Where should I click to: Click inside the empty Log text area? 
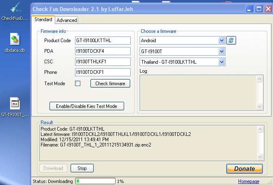(198, 92)
